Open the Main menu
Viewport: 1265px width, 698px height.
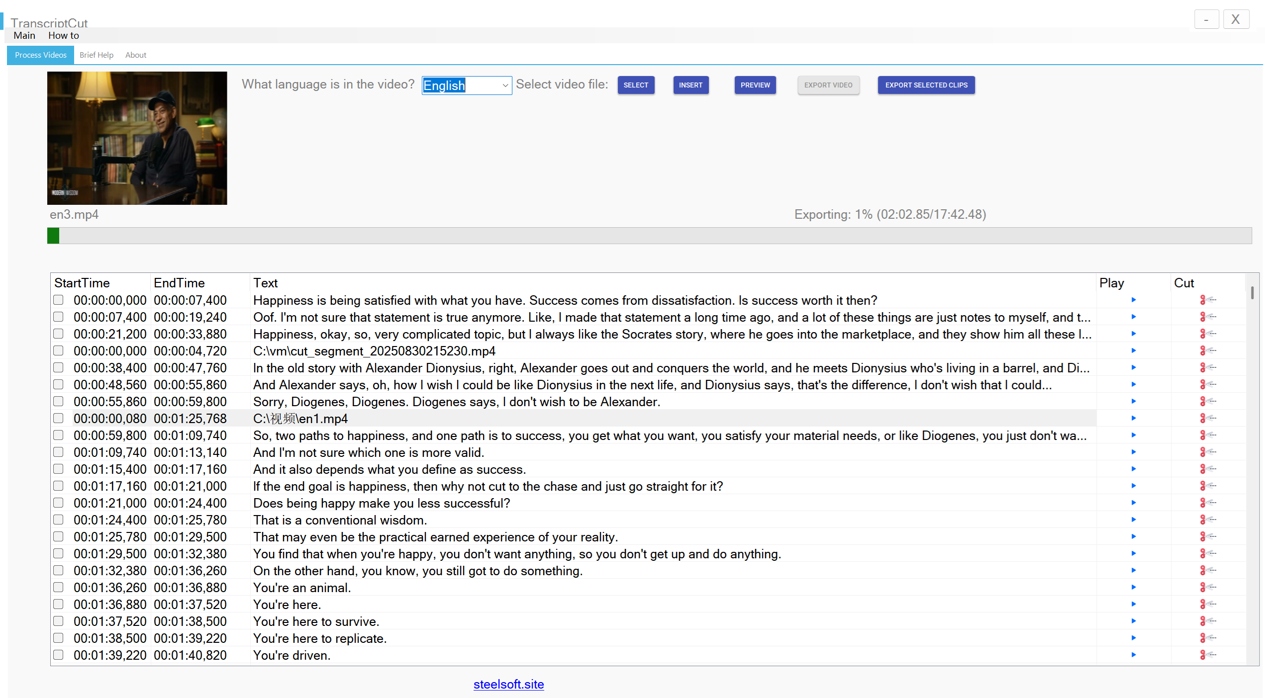[x=24, y=35]
